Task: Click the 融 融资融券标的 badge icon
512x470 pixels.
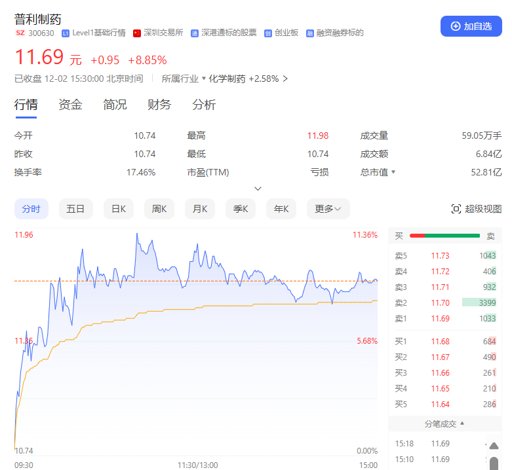Action: (x=309, y=33)
